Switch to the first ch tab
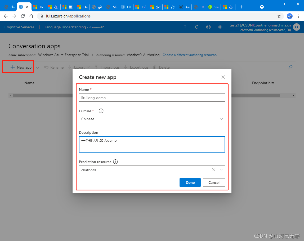 [x=9, y=7]
